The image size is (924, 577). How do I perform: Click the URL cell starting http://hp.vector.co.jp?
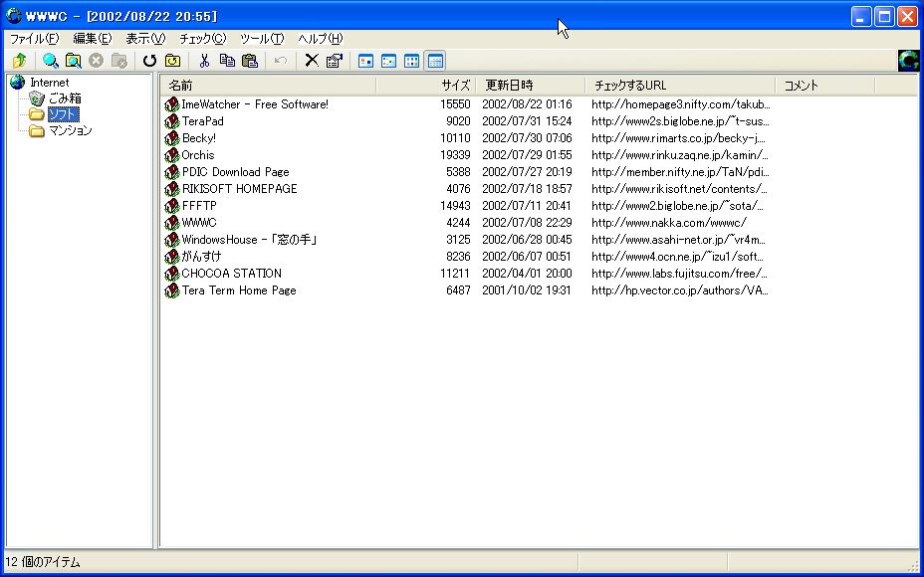pyautogui.click(x=679, y=290)
